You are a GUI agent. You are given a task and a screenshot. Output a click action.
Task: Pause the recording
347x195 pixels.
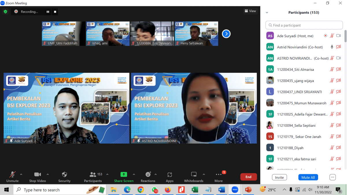(x=48, y=12)
